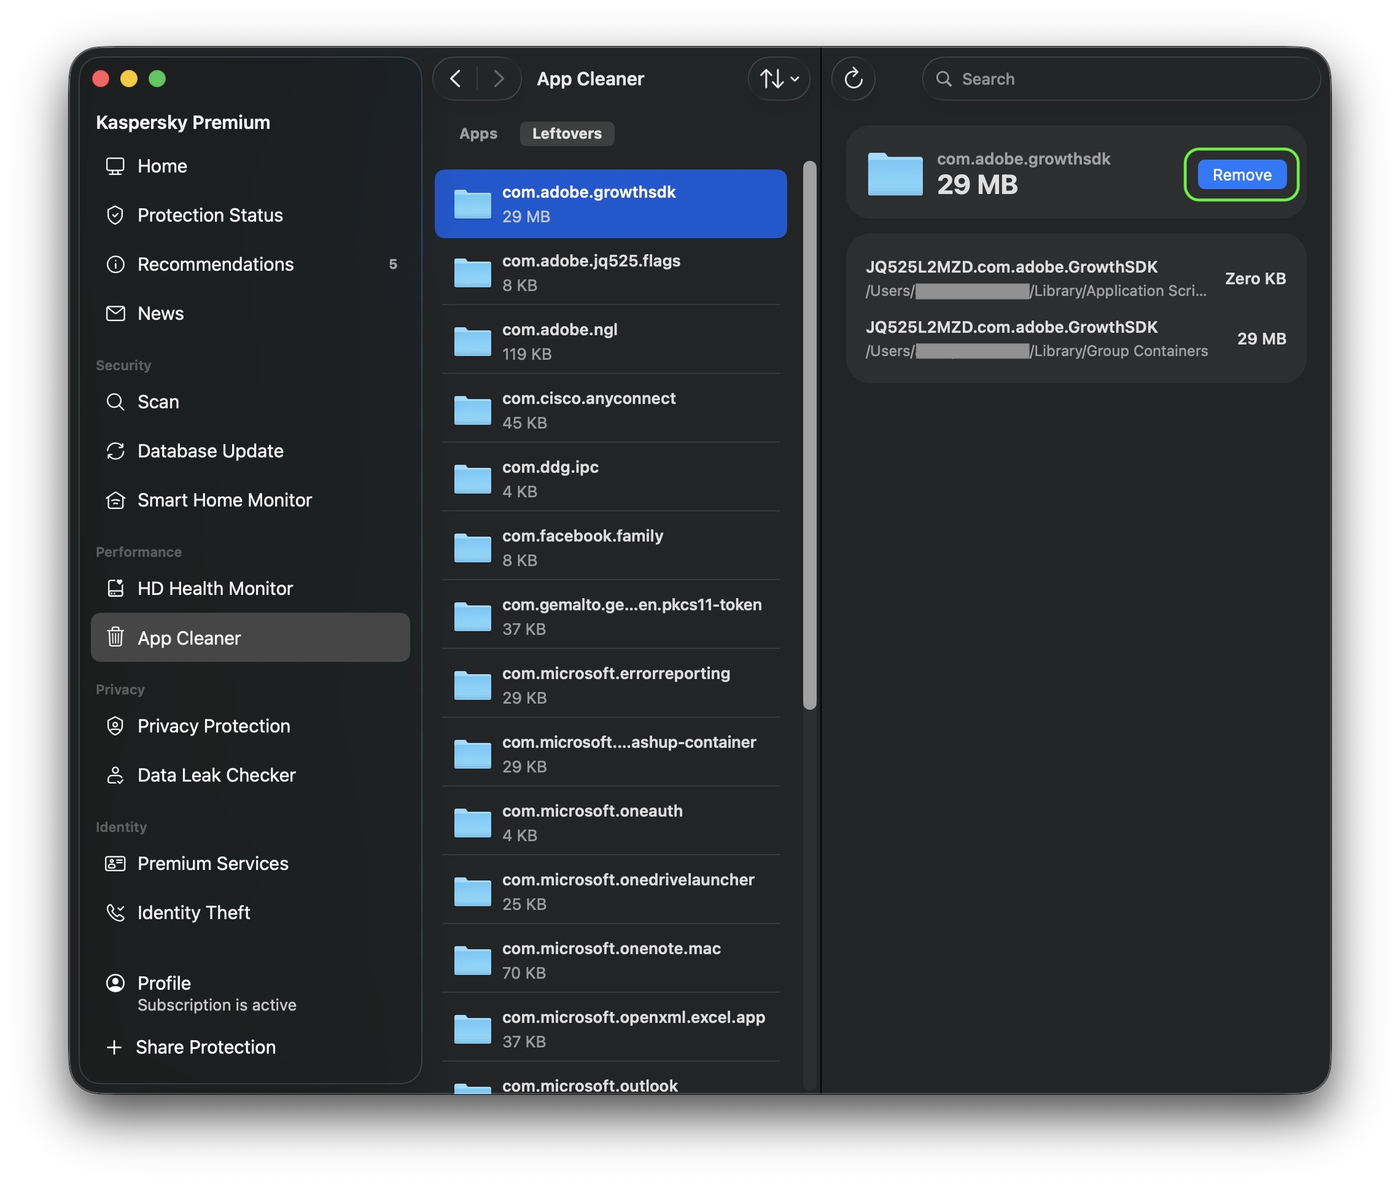Click the Privacy Protection shield icon
Screen dimensions: 1400x1185
115,726
